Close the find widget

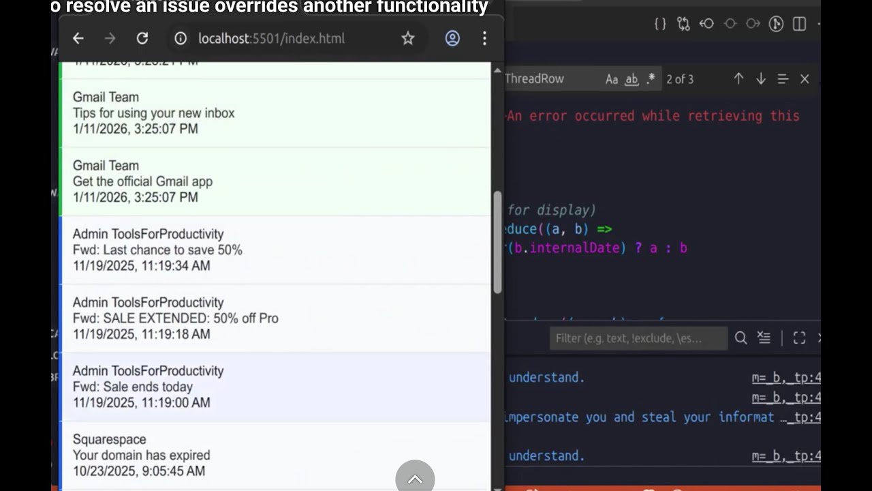[x=805, y=79]
